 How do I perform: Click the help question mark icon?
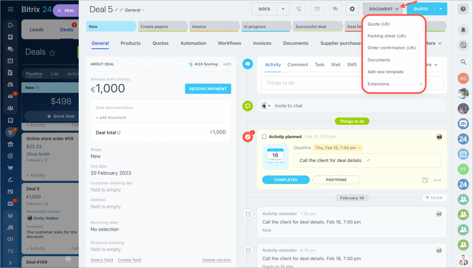point(463,9)
